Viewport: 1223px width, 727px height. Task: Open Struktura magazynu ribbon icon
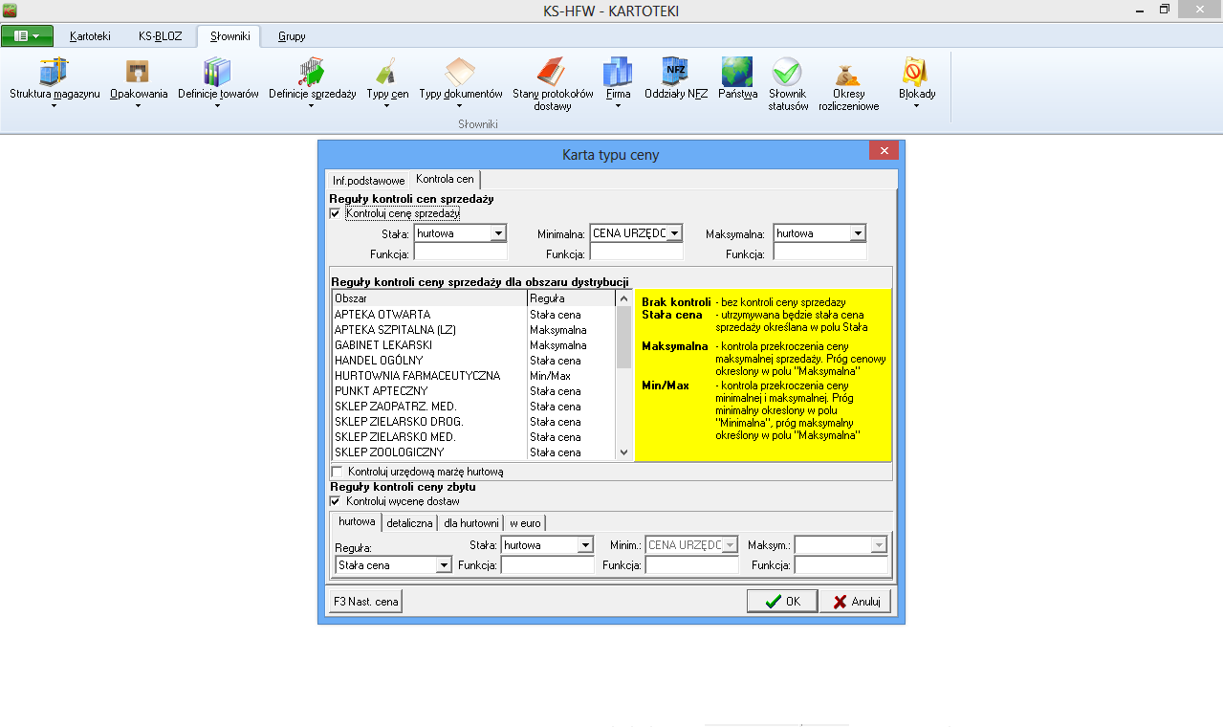(x=55, y=73)
